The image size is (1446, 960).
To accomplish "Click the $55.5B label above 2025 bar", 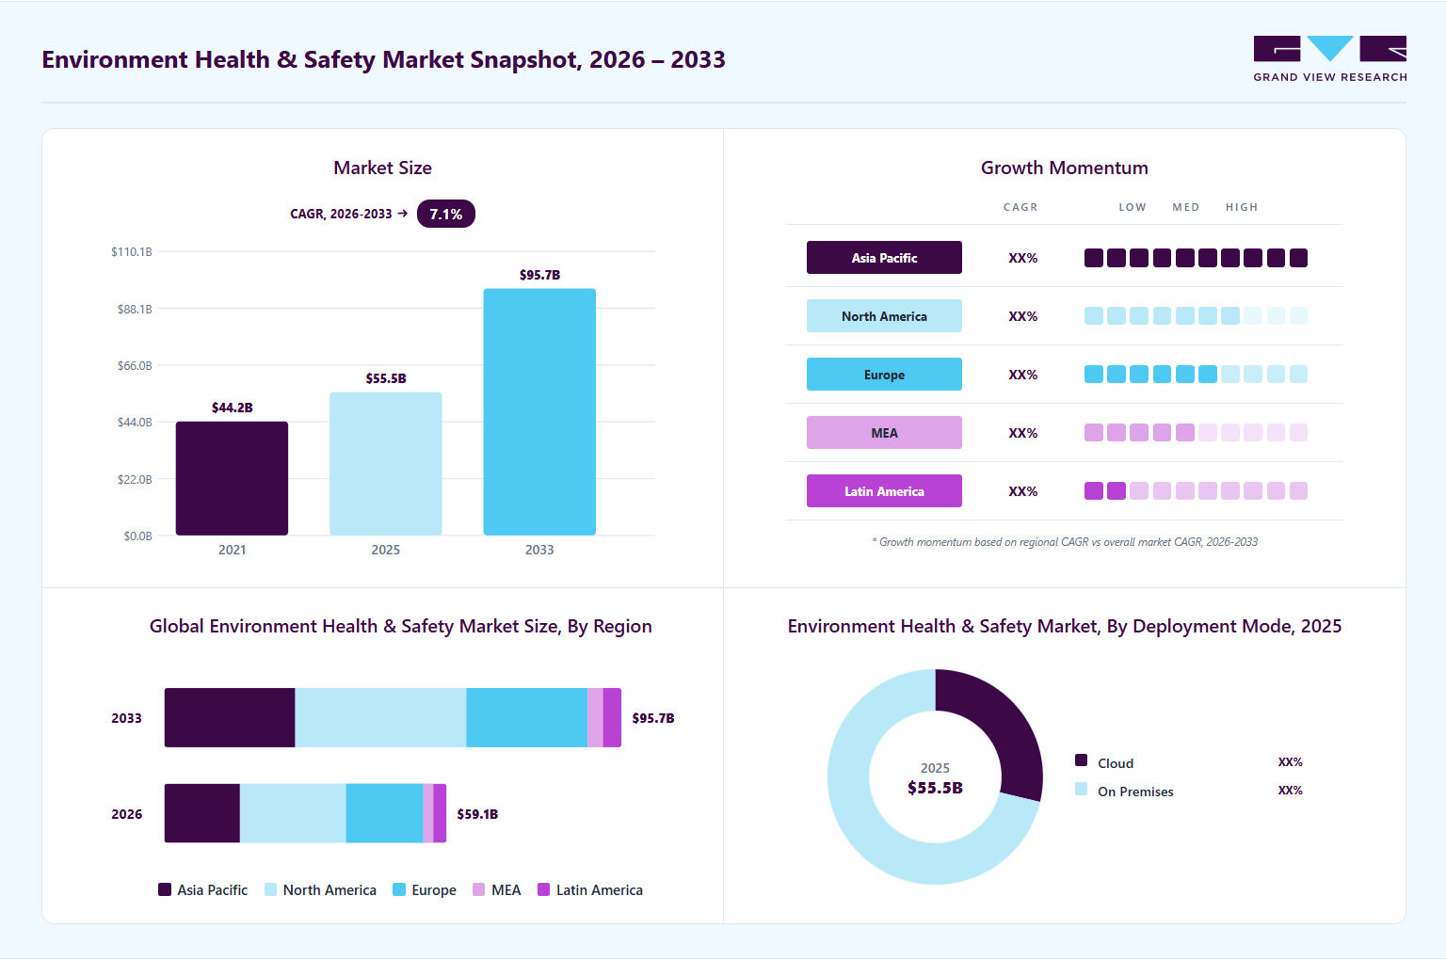I will (x=386, y=378).
